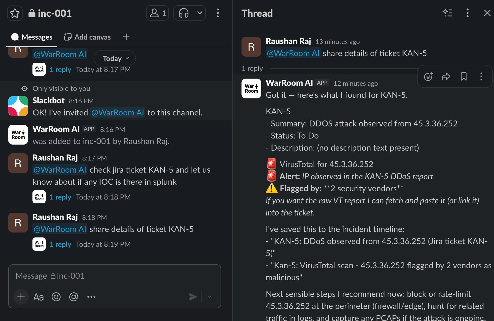Expand the Today date dropdown
The image size is (494, 321).
tap(115, 58)
